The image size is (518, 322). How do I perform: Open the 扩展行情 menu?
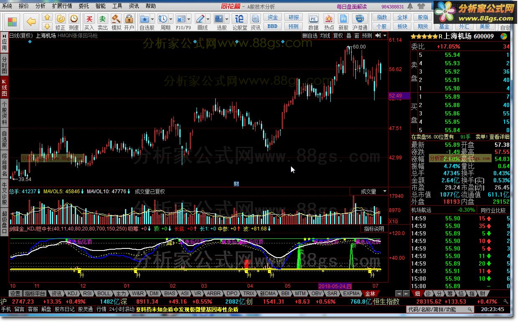point(62,6)
